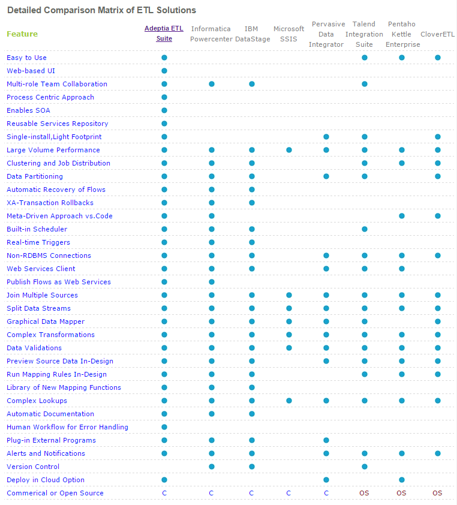Click the Adeptia dot in Web-based UI row
The image size is (457, 505).
click(164, 71)
